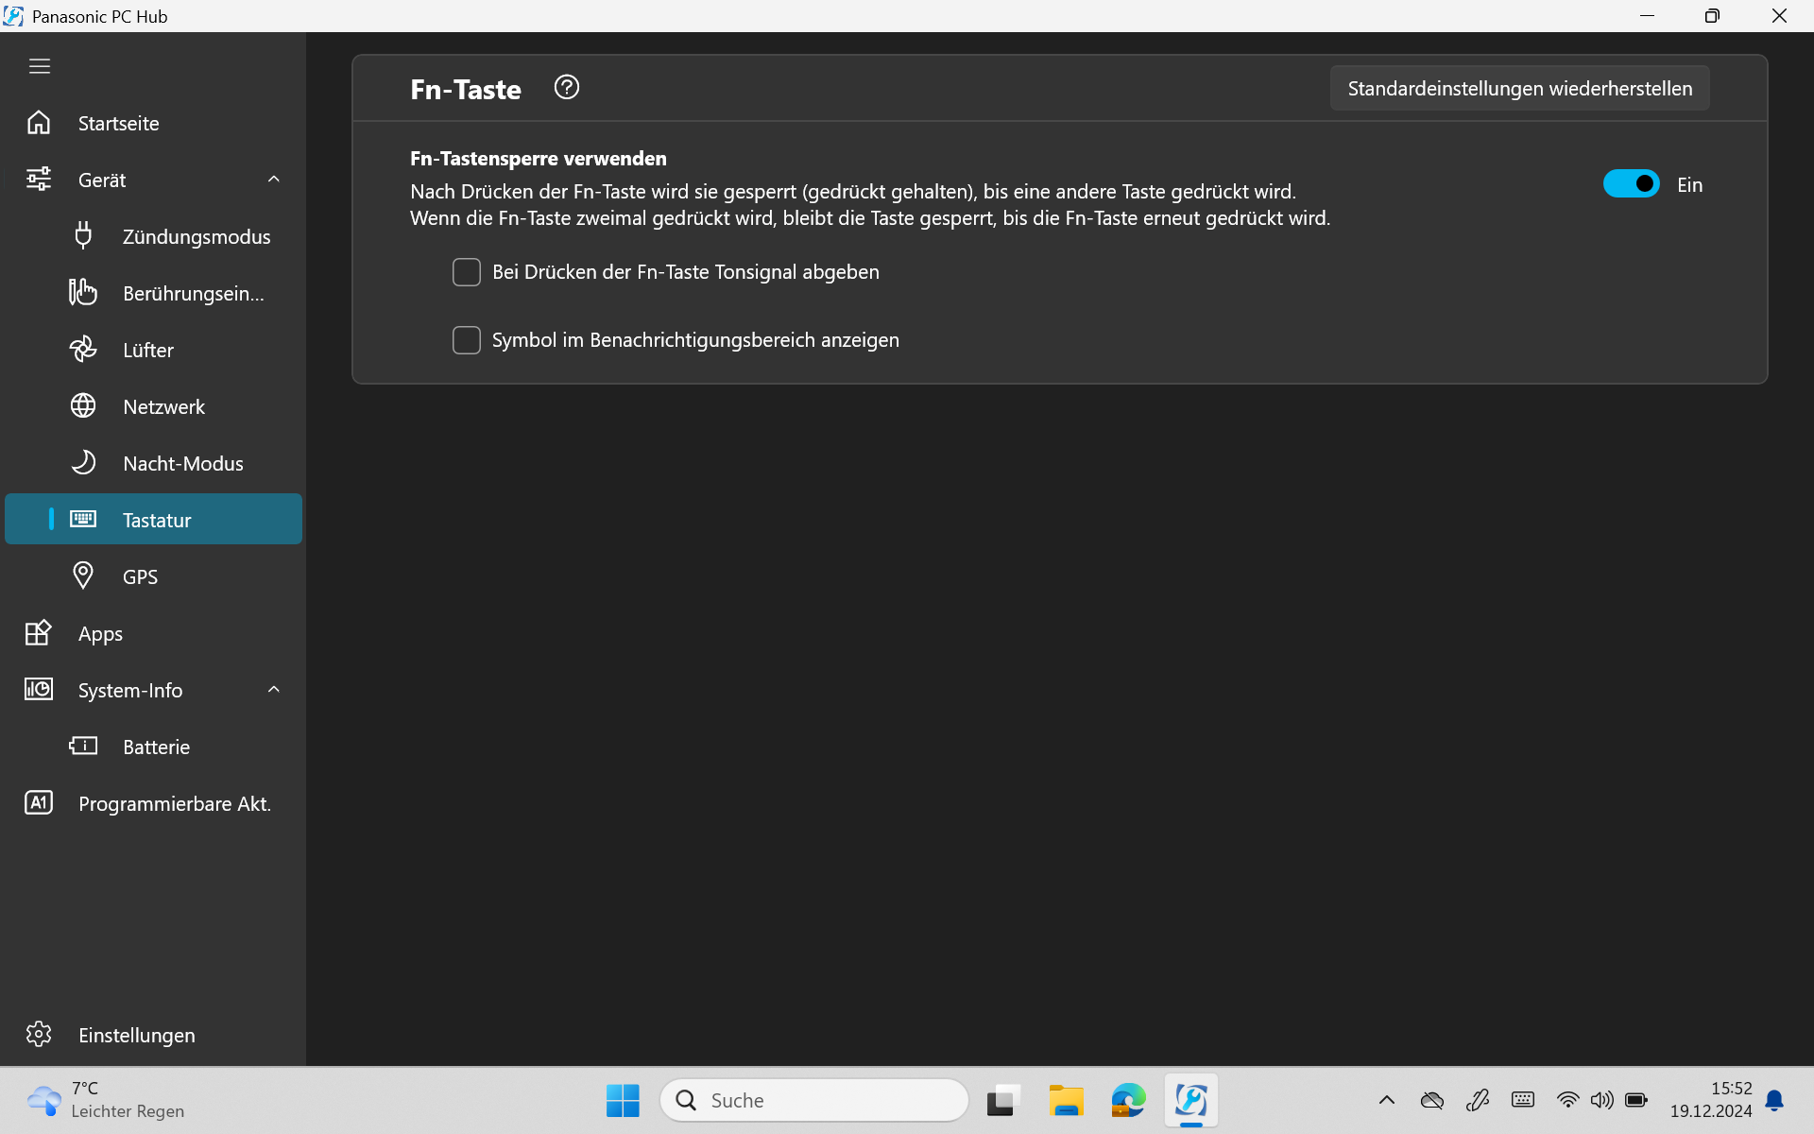Disable the Fn-Tastensperre toggle switch
The image size is (1814, 1134).
click(x=1631, y=184)
